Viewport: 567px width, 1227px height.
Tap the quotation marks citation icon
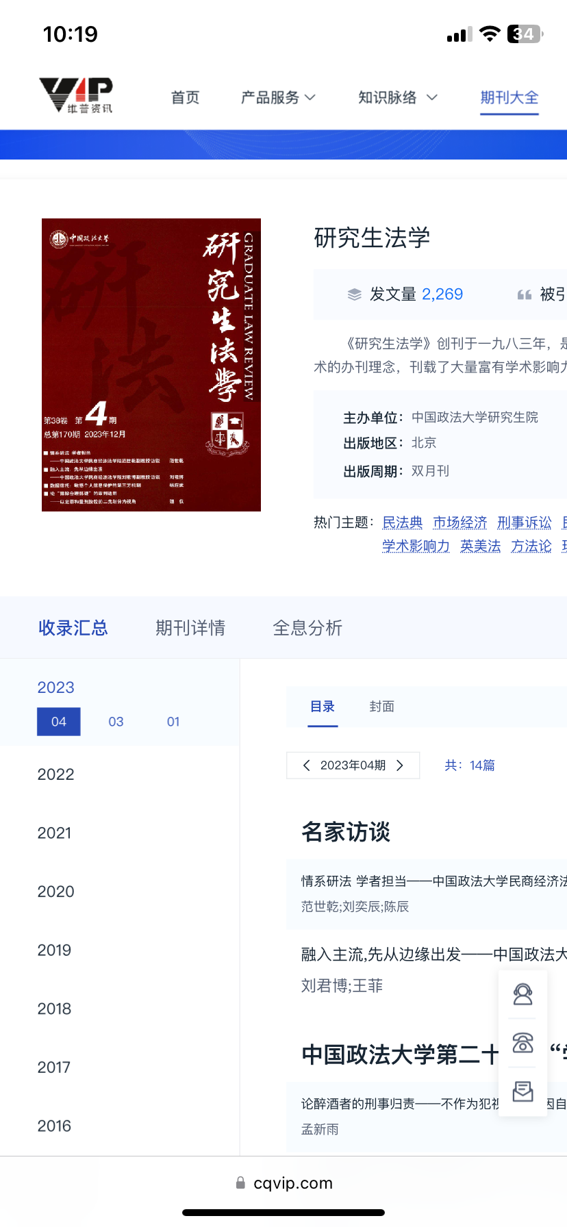pyautogui.click(x=525, y=294)
